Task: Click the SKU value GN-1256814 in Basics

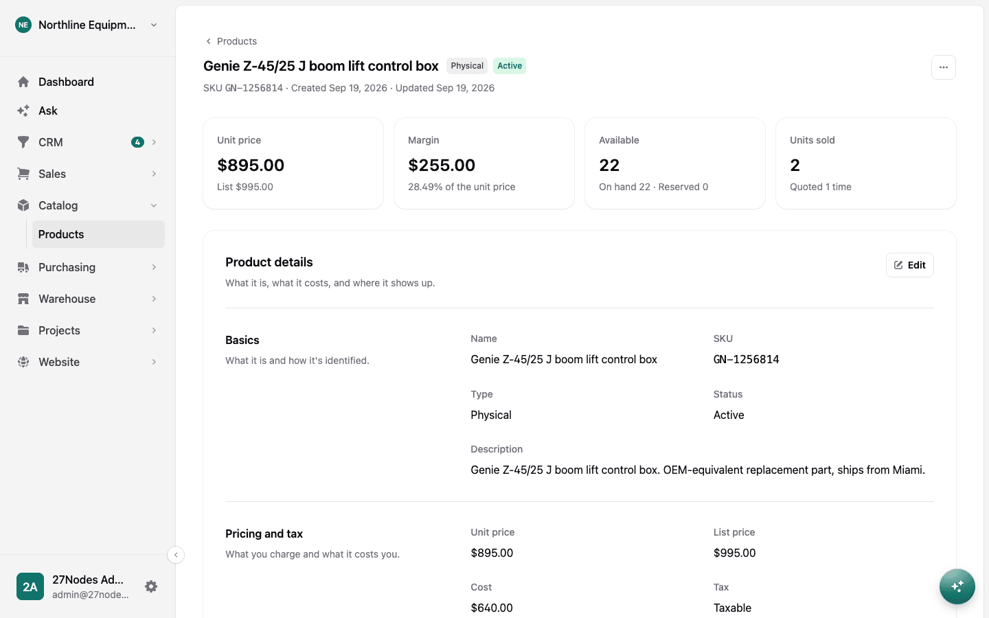Action: tap(746, 359)
